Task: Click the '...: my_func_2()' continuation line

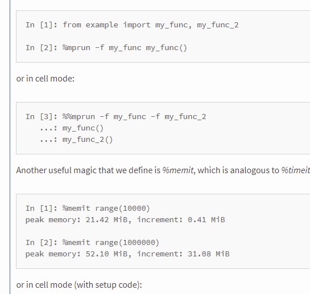Action: [76, 140]
